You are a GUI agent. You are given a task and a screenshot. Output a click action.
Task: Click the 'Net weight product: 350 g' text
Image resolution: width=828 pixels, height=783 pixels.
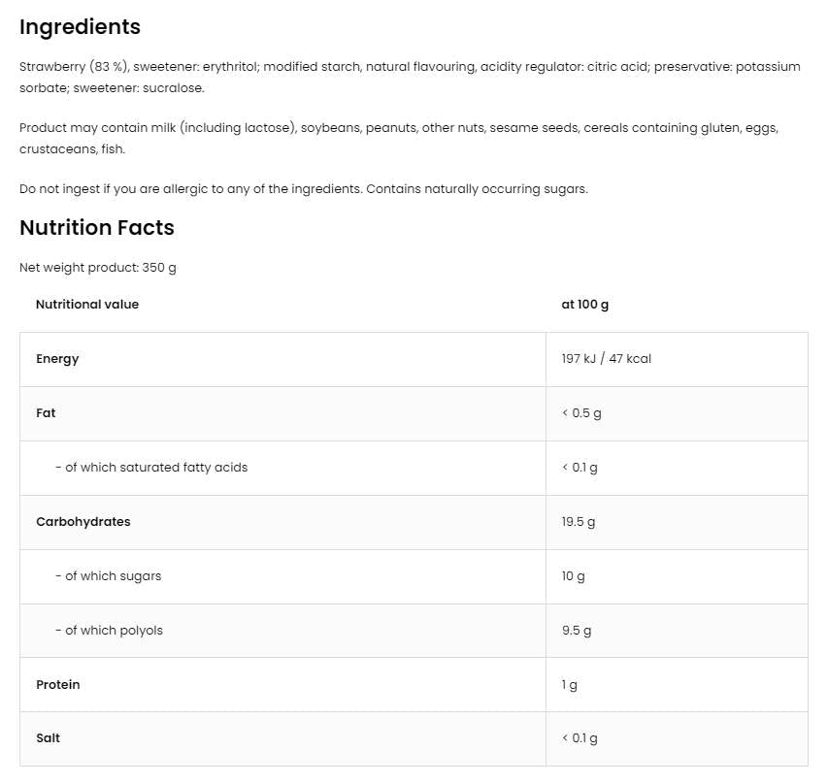[x=98, y=268]
